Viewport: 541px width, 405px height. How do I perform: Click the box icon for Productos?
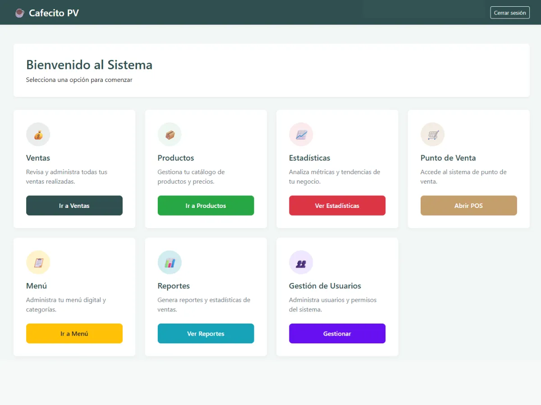(170, 135)
